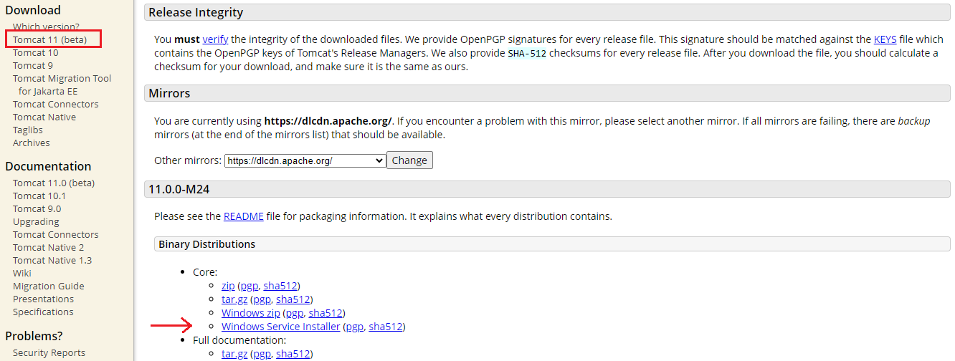The height and width of the screenshot is (361, 955).
Task: Go to Tomcat Connectors download
Action: tap(55, 104)
